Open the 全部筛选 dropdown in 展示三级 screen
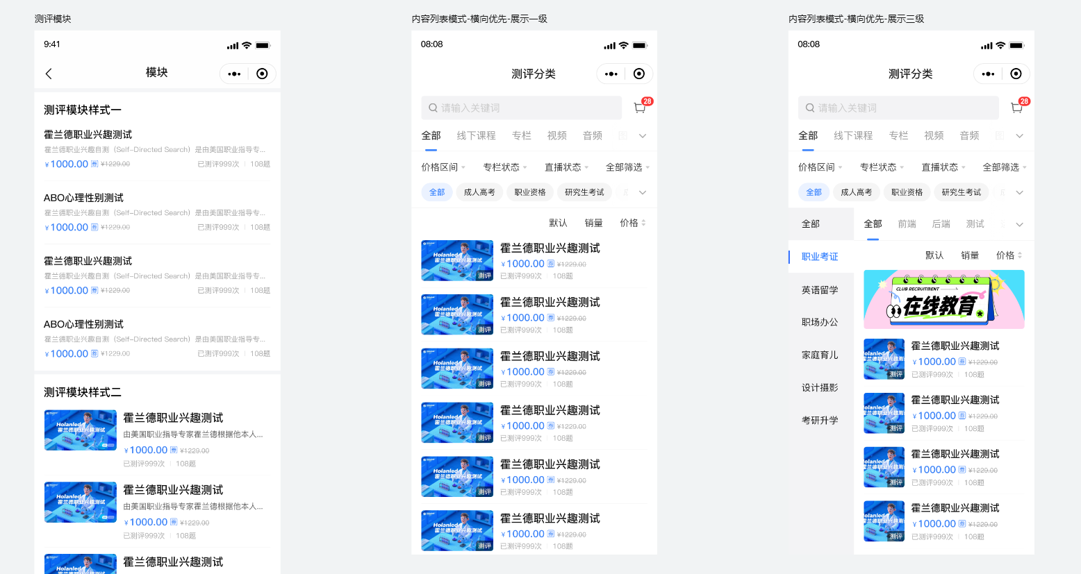The width and height of the screenshot is (1081, 574). [1005, 167]
